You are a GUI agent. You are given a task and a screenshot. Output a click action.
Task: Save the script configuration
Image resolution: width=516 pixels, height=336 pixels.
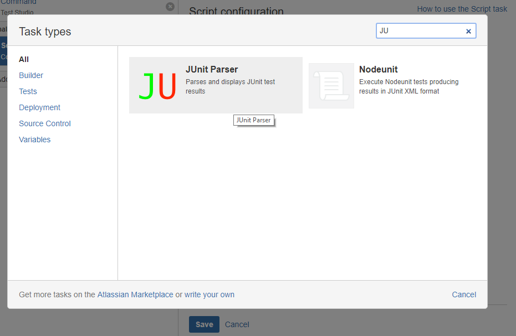(x=204, y=324)
